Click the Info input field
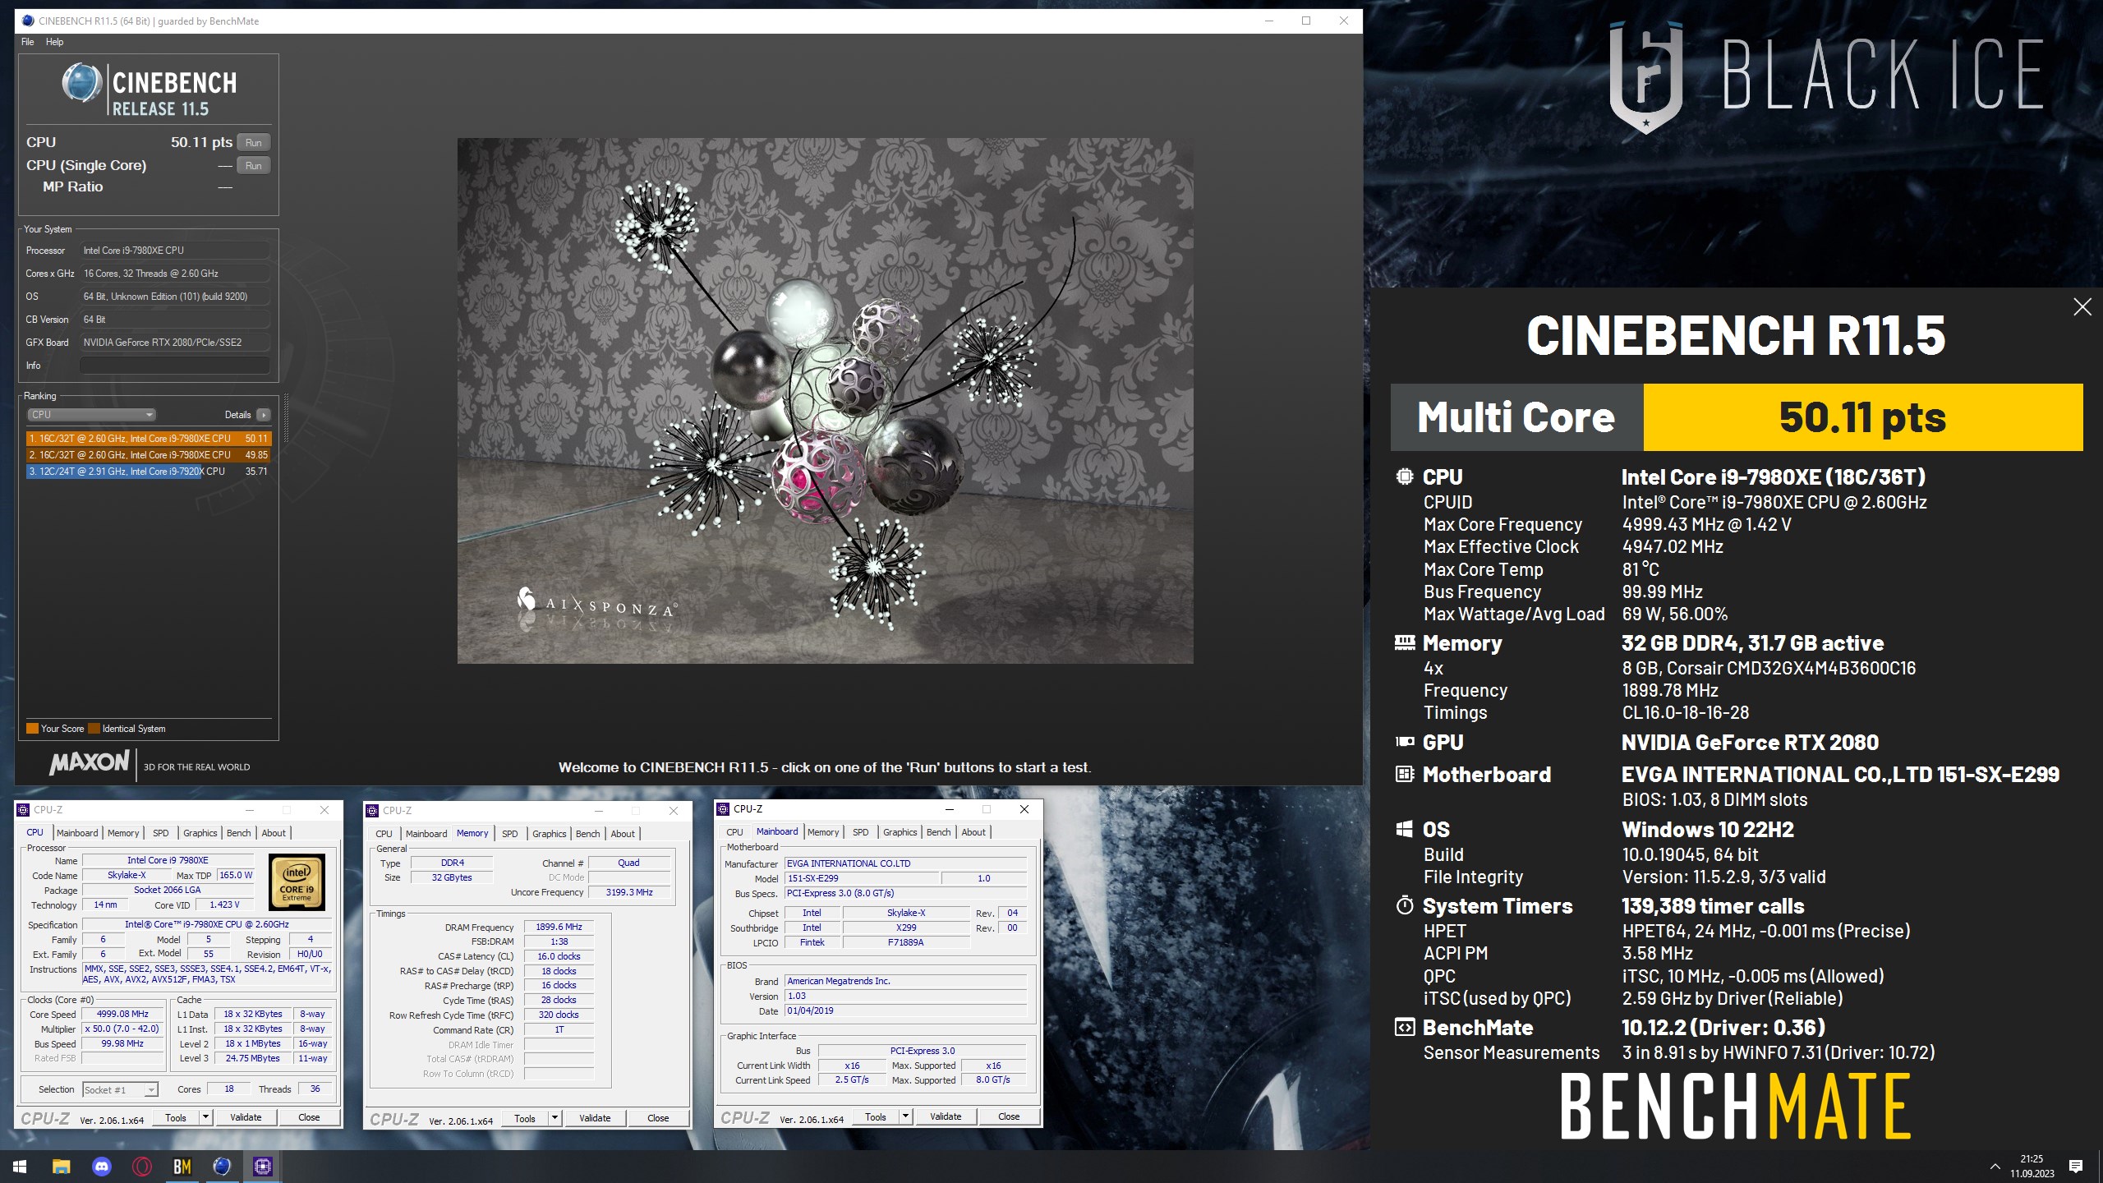This screenshot has height=1183, width=2103. [x=175, y=366]
